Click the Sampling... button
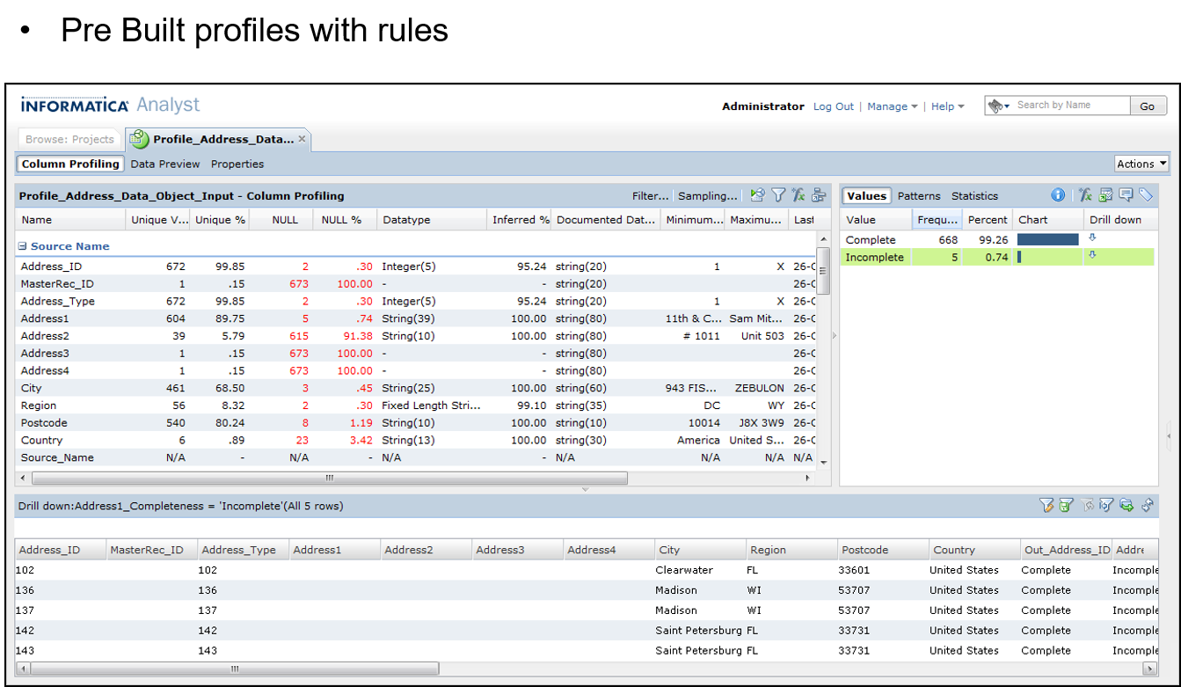The width and height of the screenshot is (1181, 687). (708, 196)
